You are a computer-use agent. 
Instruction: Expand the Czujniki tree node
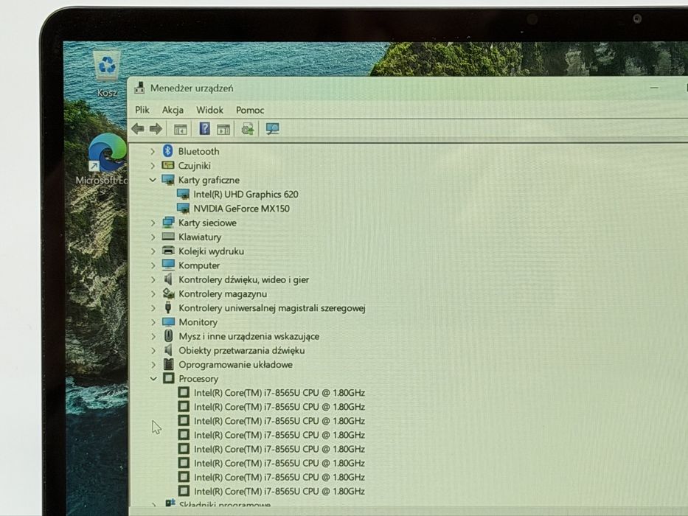(153, 166)
